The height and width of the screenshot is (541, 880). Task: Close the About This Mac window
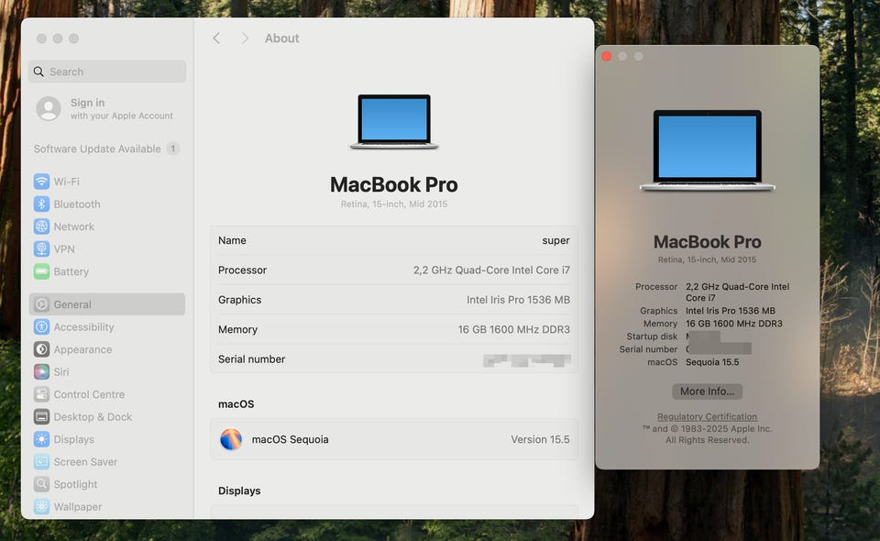[x=607, y=56]
